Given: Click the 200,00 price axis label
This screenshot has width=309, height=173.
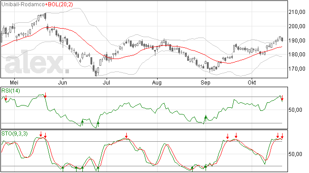Looking at the screenshot, I should (x=297, y=26).
